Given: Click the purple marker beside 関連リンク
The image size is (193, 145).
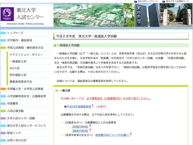Looking at the screenshot, I should tap(3, 133).
